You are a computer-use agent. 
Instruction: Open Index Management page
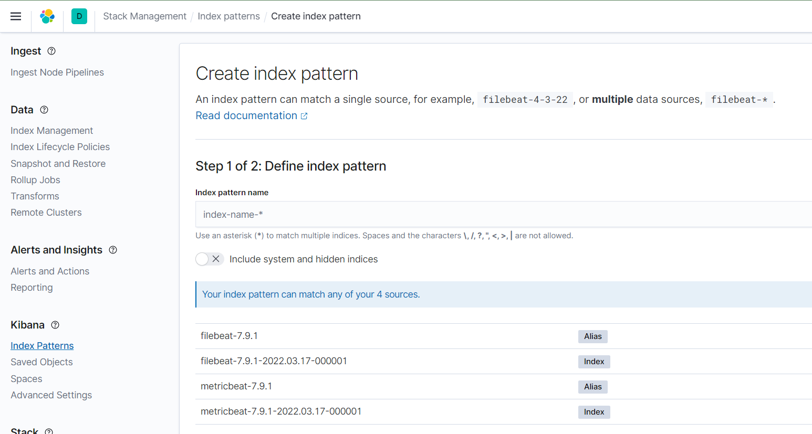pos(51,131)
